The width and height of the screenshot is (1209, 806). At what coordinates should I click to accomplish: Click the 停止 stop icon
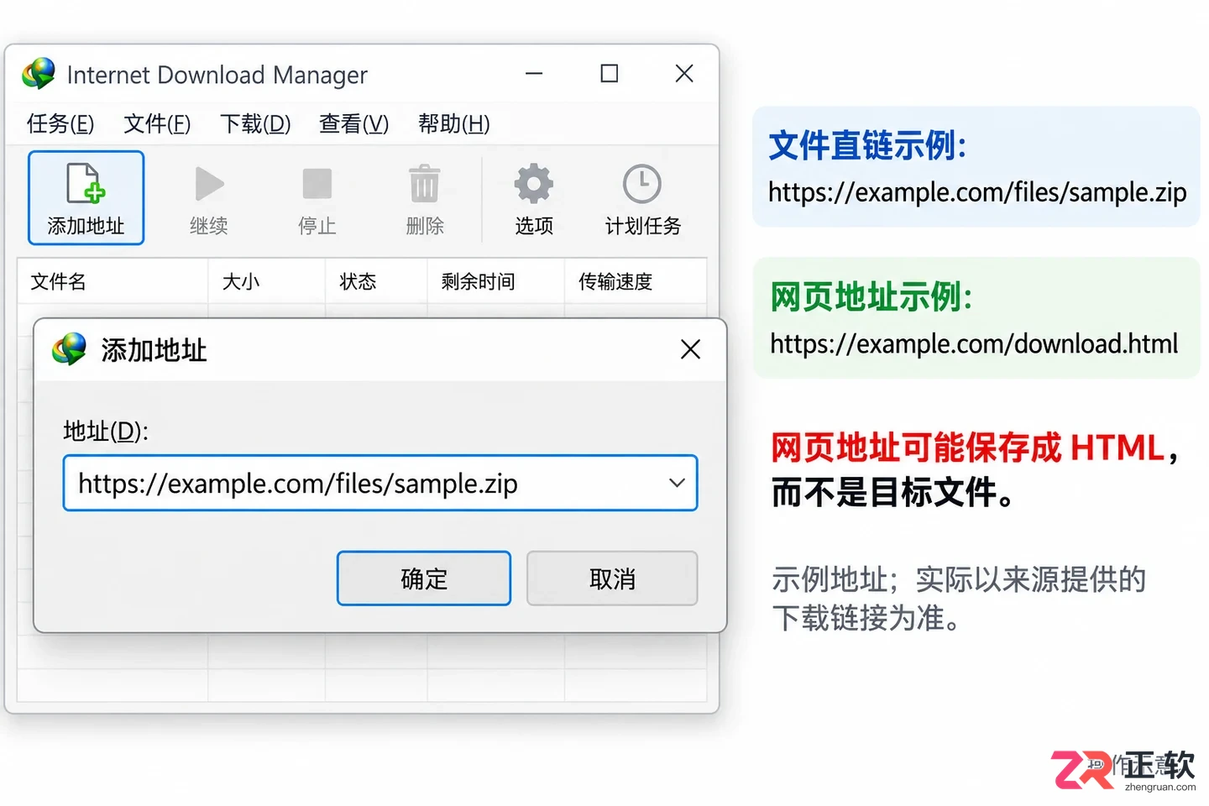pyautogui.click(x=317, y=184)
